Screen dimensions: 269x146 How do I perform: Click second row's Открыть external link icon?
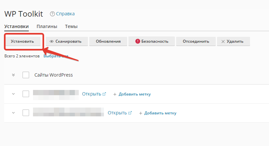pyautogui.click(x=130, y=113)
